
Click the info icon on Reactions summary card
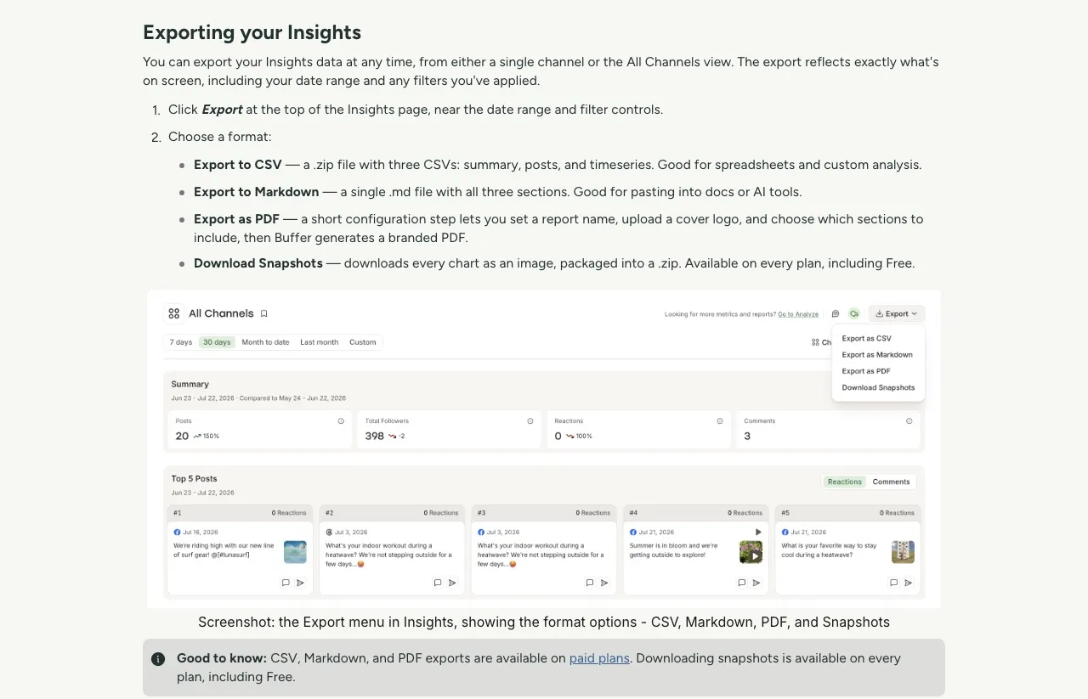[720, 420]
